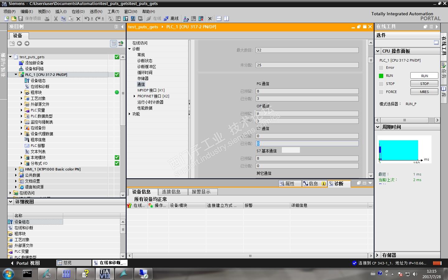Click the 最大数目 field showing 32
Viewport: 448px width, 280px height.
(x=307, y=50)
